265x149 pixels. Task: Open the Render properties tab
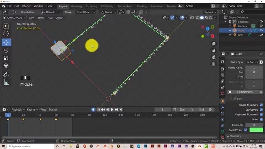tap(222, 69)
